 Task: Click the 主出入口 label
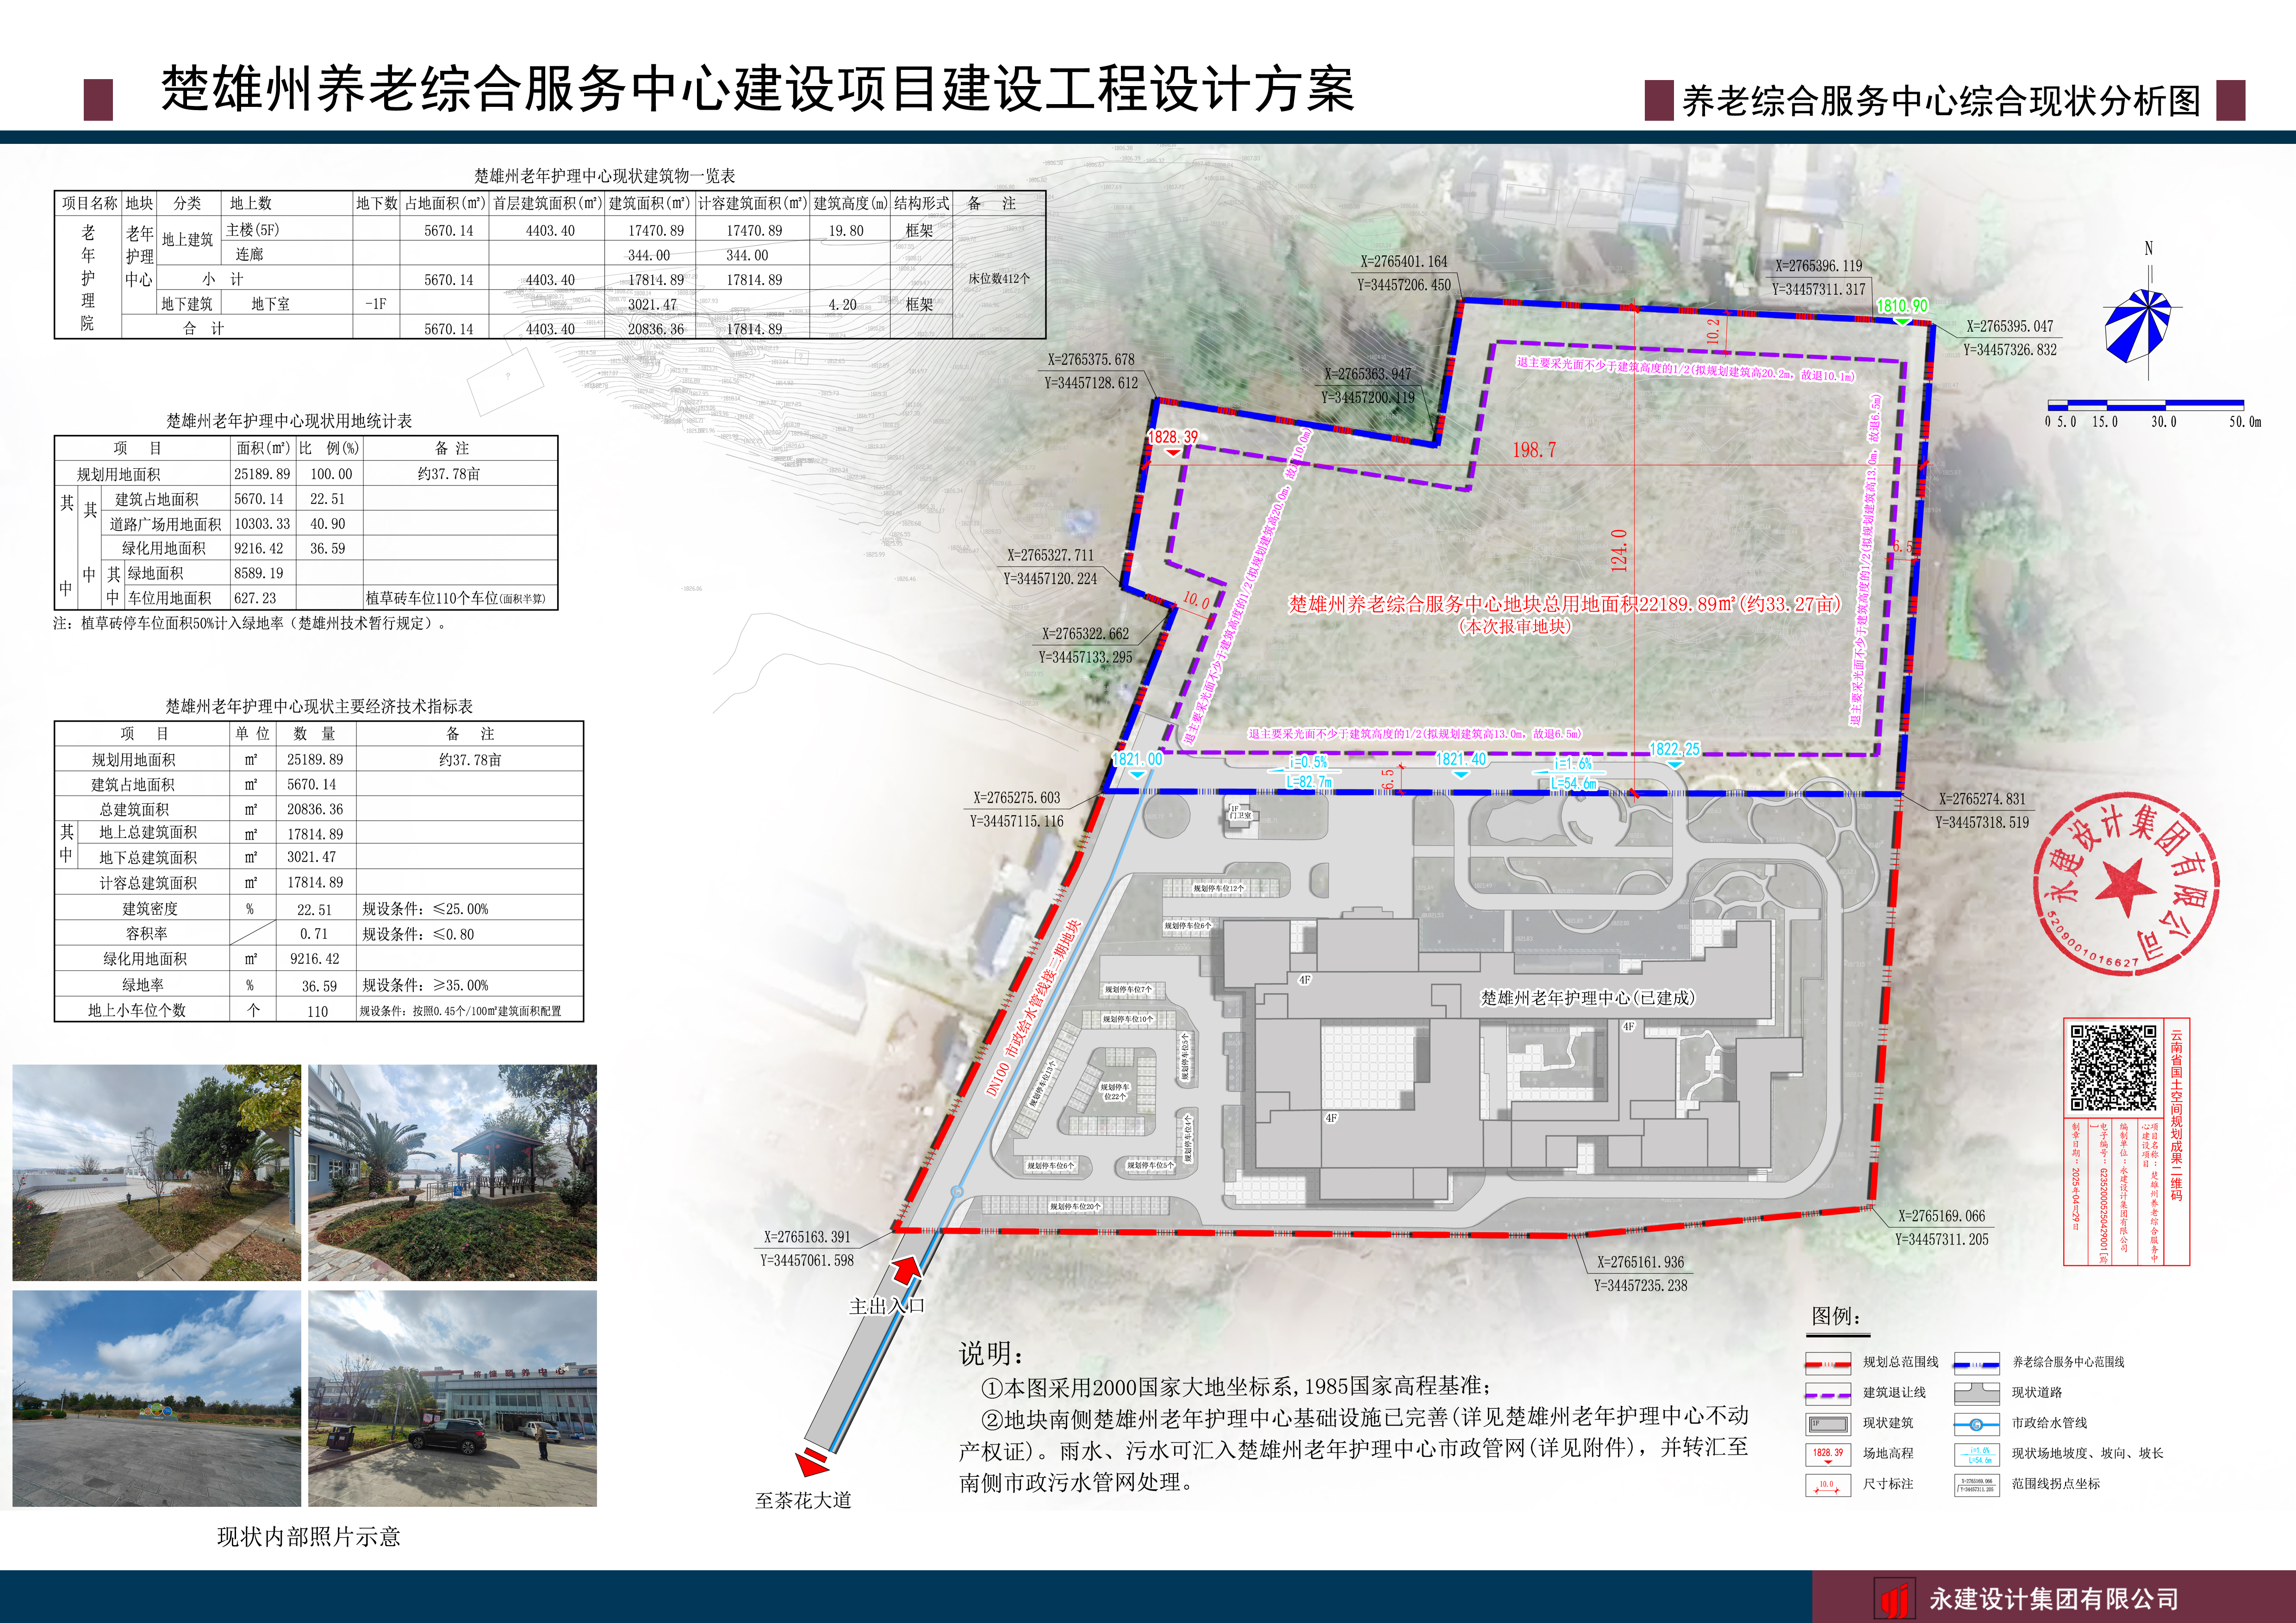[x=887, y=1306]
